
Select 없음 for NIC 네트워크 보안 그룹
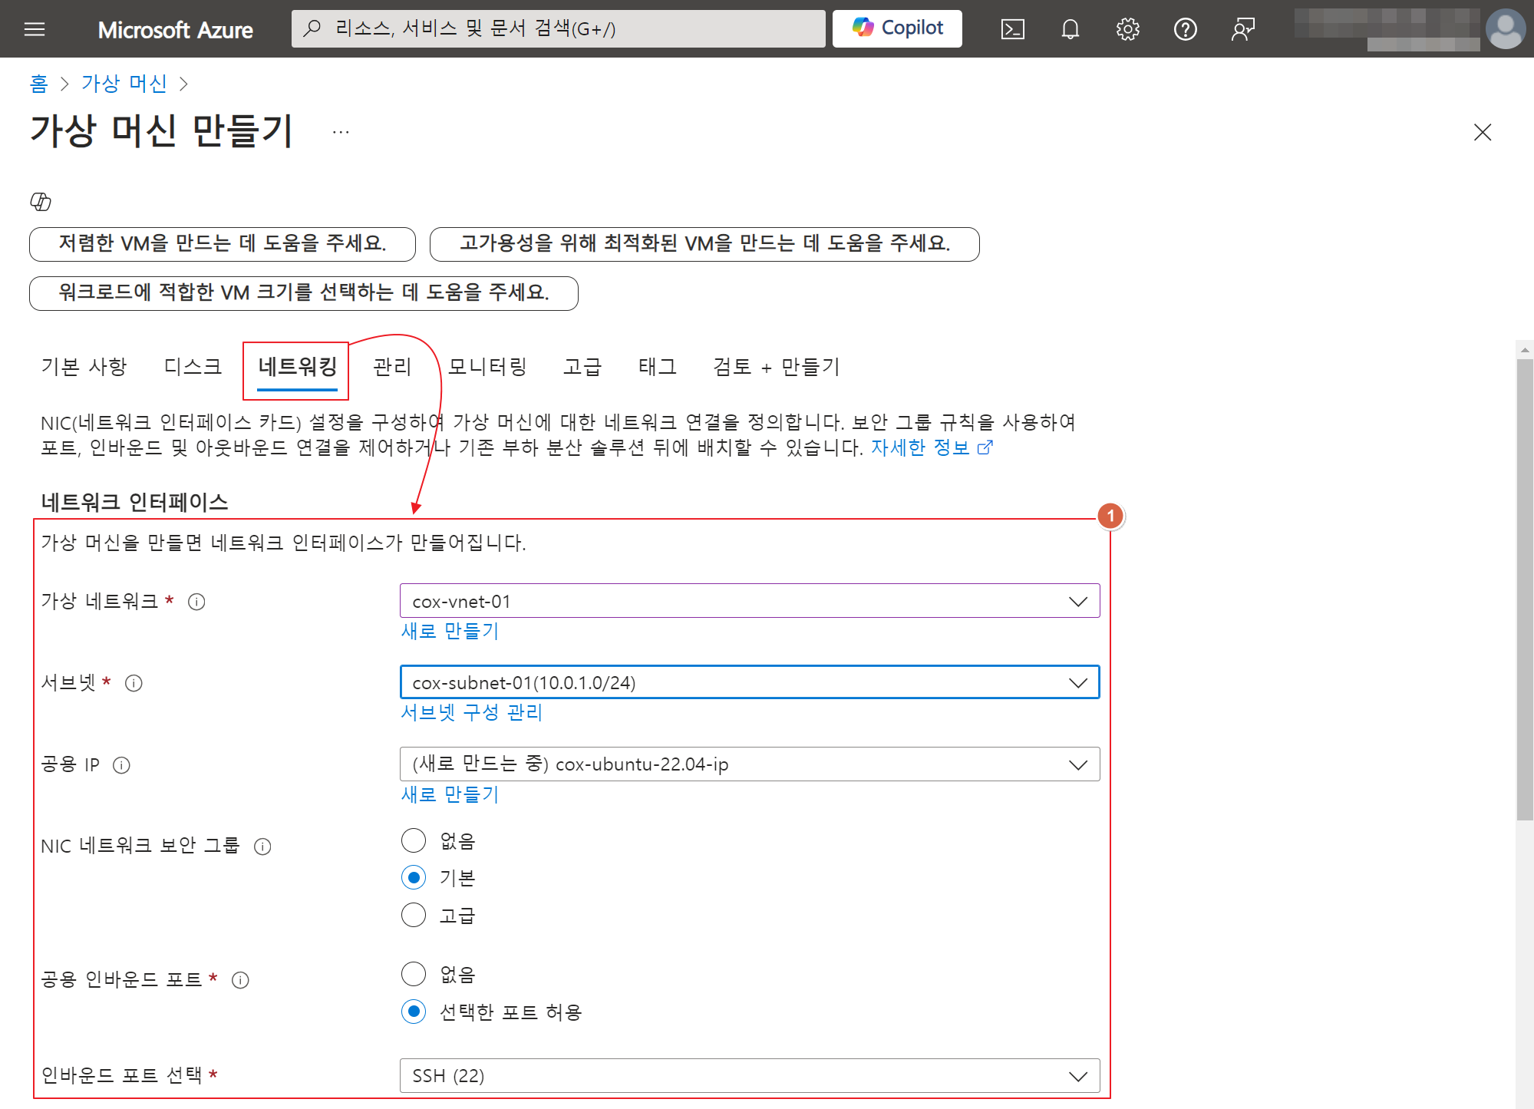coord(414,840)
